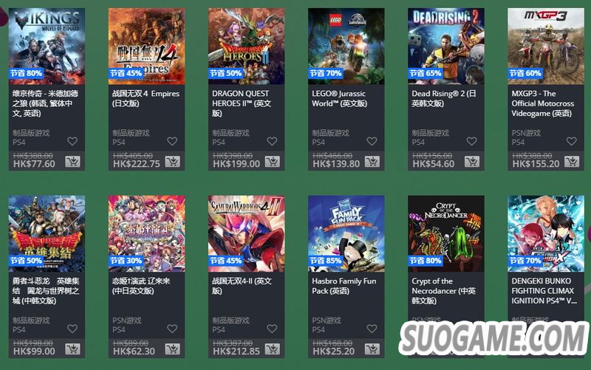Screen dimensions: 591x370
Task: Add DRAGON QUEST HEROES II to cart
Action: 272,162
